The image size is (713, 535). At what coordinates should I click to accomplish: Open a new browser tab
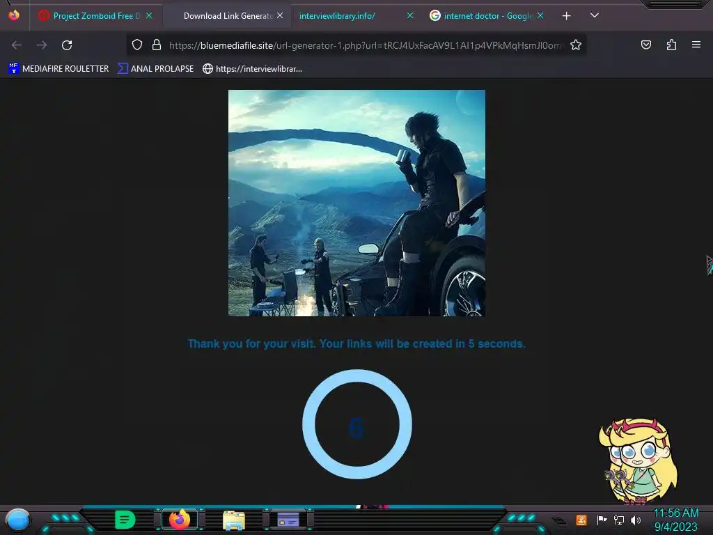[x=566, y=16]
